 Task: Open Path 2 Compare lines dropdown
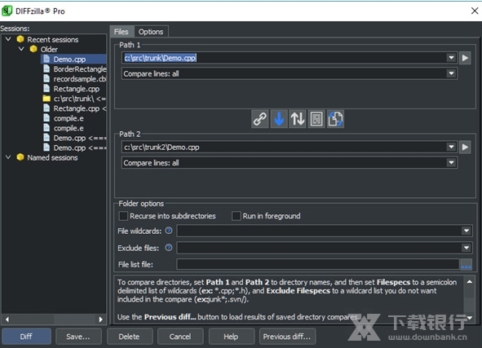click(451, 162)
